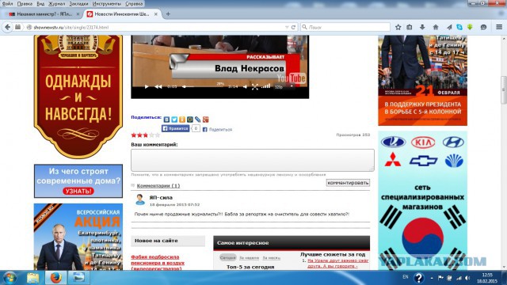
Task: Collapse the Комментарии (1) section arrow
Action: point(133,185)
